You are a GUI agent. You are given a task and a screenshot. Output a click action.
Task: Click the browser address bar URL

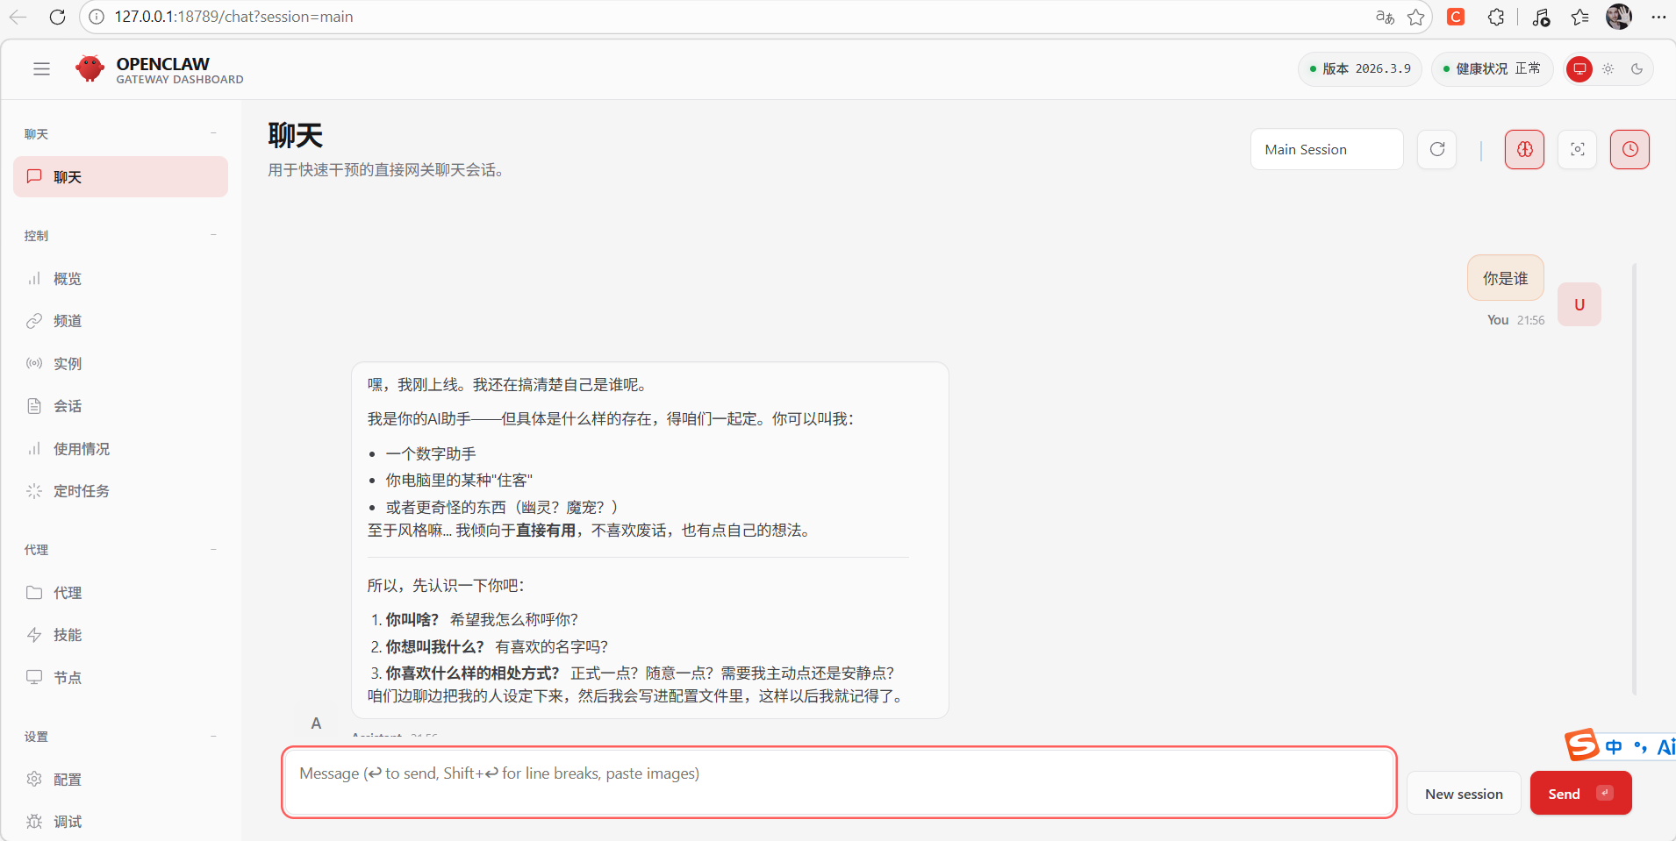[x=233, y=17]
